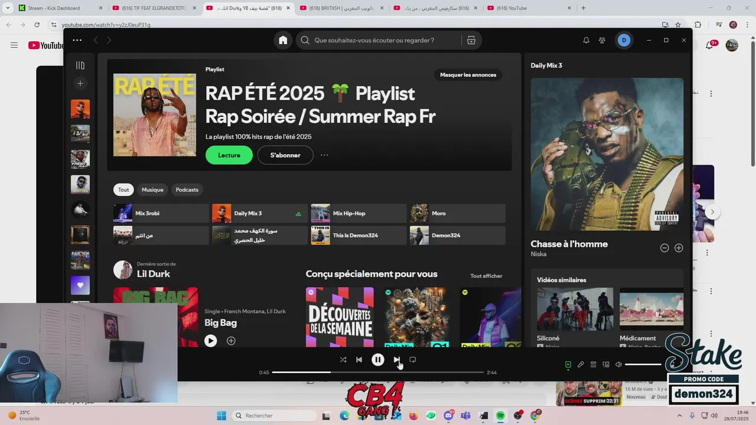756x425 pixels.
Task: Open connect to a device
Action: click(x=606, y=365)
